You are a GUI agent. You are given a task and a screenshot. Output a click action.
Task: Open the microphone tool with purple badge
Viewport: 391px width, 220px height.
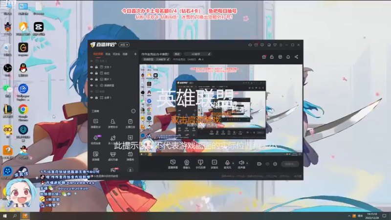point(96,140)
